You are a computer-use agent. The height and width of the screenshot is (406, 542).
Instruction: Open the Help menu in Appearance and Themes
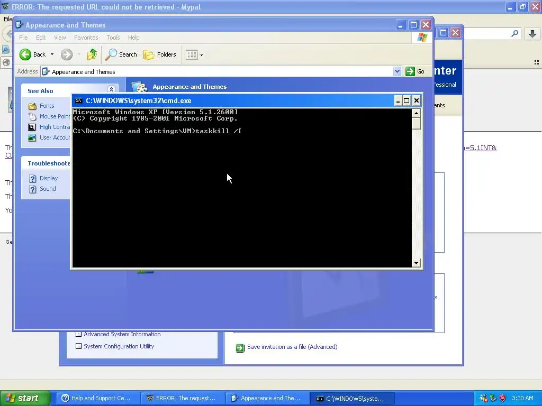coord(134,38)
